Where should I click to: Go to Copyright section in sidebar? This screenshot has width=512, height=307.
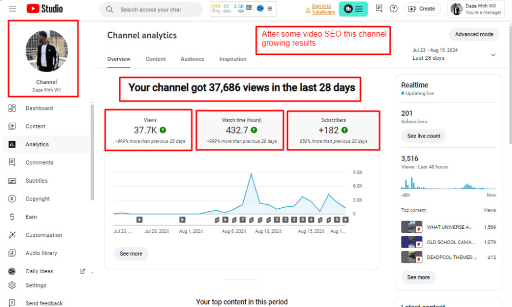click(x=37, y=199)
